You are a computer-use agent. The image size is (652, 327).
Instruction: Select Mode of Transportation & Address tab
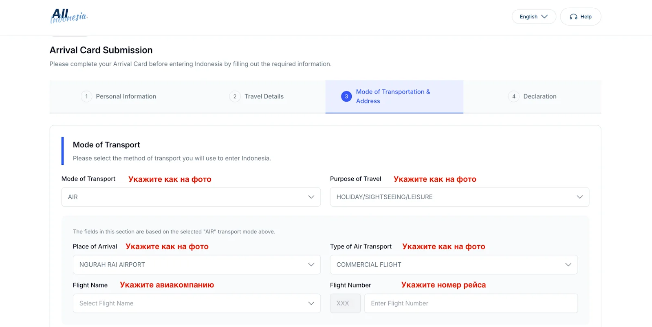click(393, 96)
